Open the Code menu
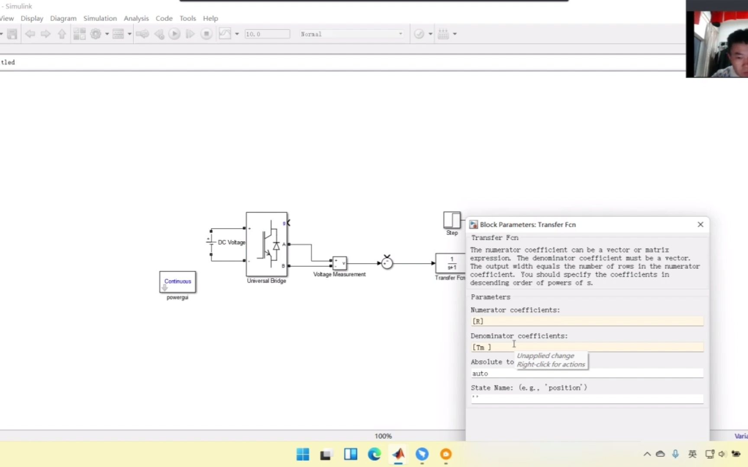The width and height of the screenshot is (748, 467). (x=164, y=18)
